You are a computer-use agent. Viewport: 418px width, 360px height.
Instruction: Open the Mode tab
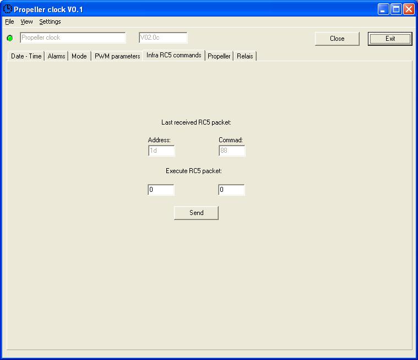(79, 56)
